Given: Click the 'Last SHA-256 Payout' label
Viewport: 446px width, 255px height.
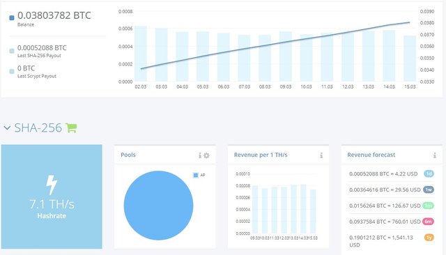Looking at the screenshot, I should [39, 56].
